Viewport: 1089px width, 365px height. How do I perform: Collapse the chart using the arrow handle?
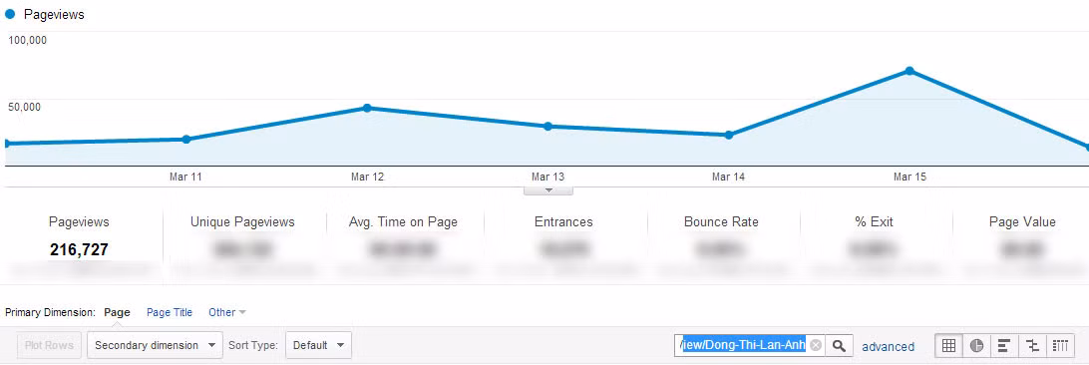[548, 189]
